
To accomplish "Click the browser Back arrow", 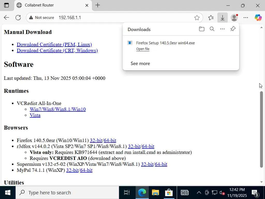I will pyautogui.click(x=6, y=18).
